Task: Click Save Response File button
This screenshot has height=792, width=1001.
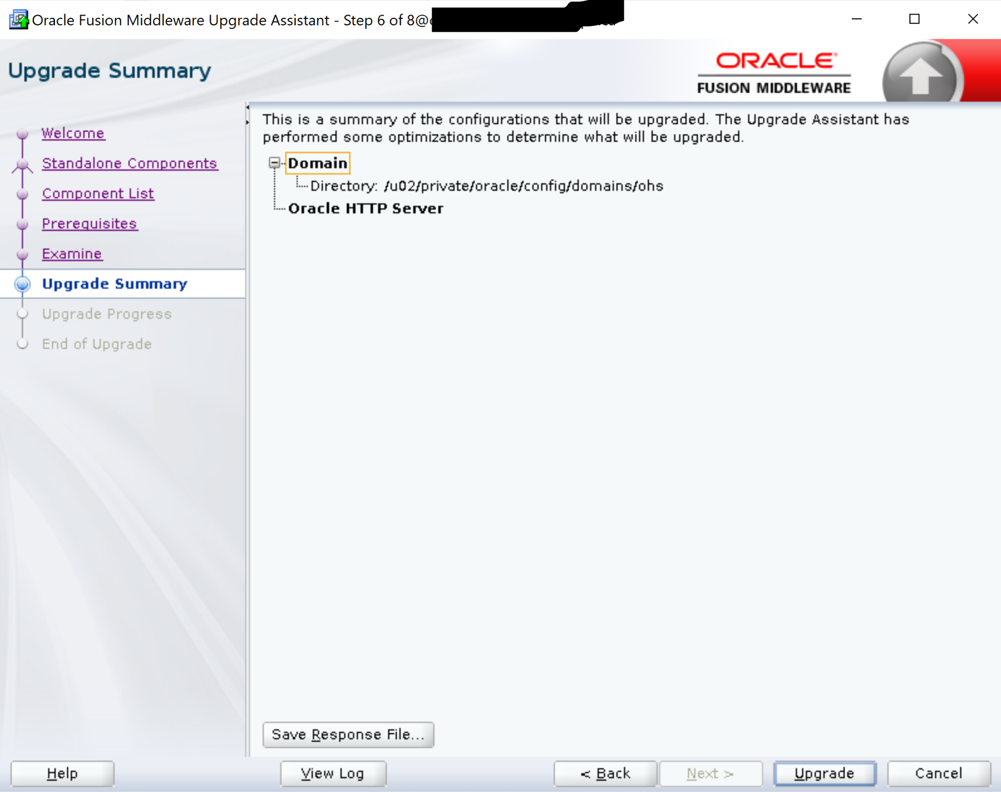Action: 348,734
